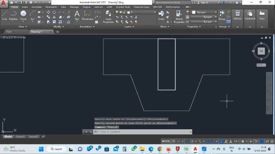Image resolution: width=275 pixels, height=154 pixels.
Task: Expand the Annotation panel
Action: pyautogui.click(x=87, y=27)
